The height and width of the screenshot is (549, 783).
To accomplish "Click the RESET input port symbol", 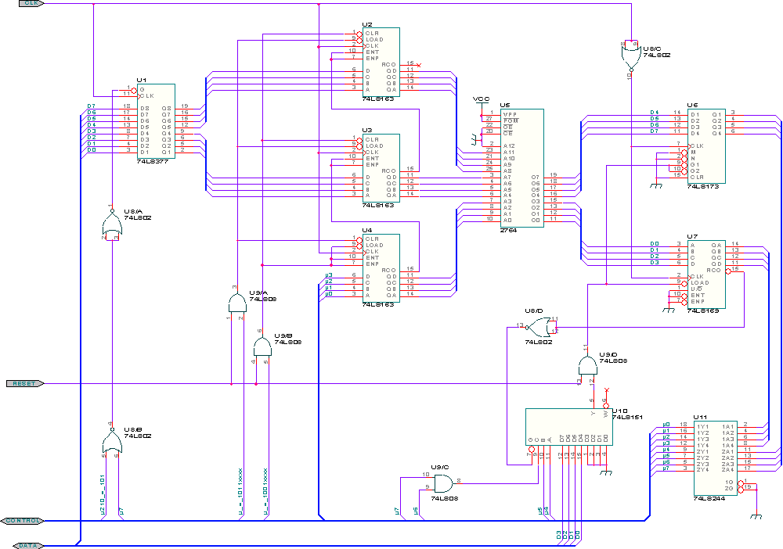I will coord(25,383).
